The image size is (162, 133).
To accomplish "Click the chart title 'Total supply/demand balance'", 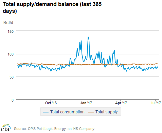I will (41, 4).
